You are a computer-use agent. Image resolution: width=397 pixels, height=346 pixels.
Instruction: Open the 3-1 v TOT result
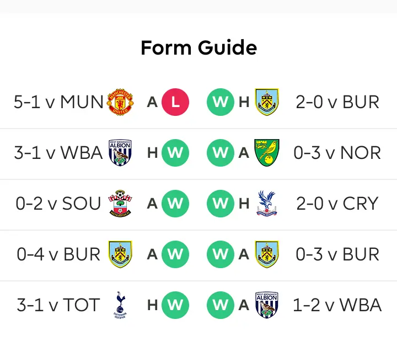pos(58,305)
